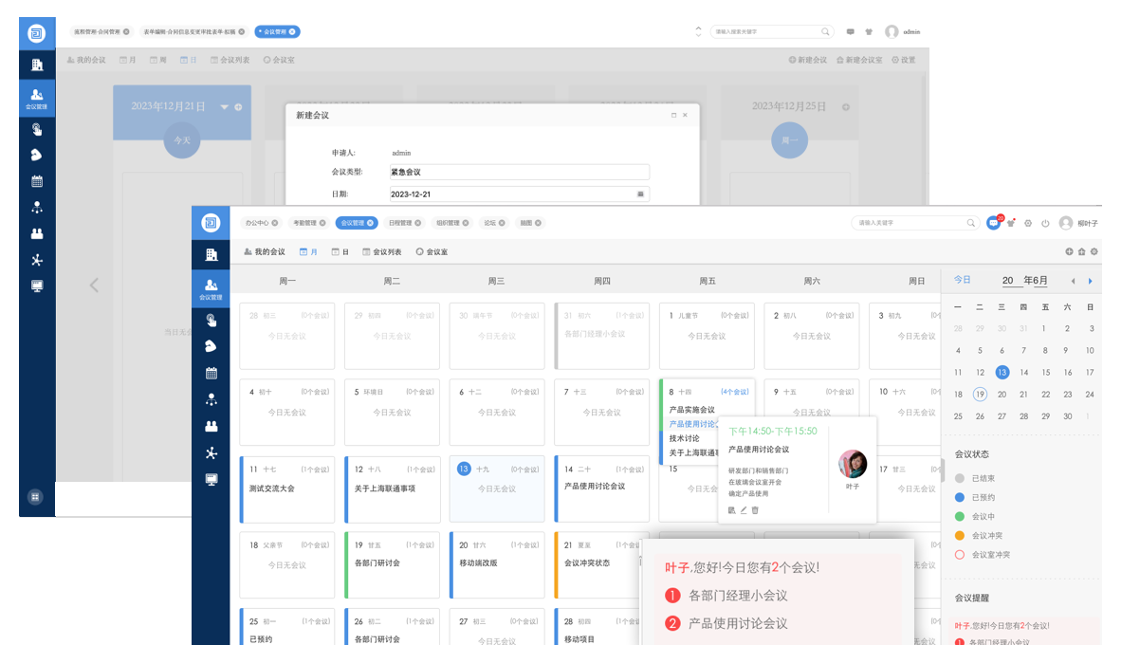Click the 新建会议 button in back window
The height and width of the screenshot is (645, 1140).
pyautogui.click(x=808, y=60)
